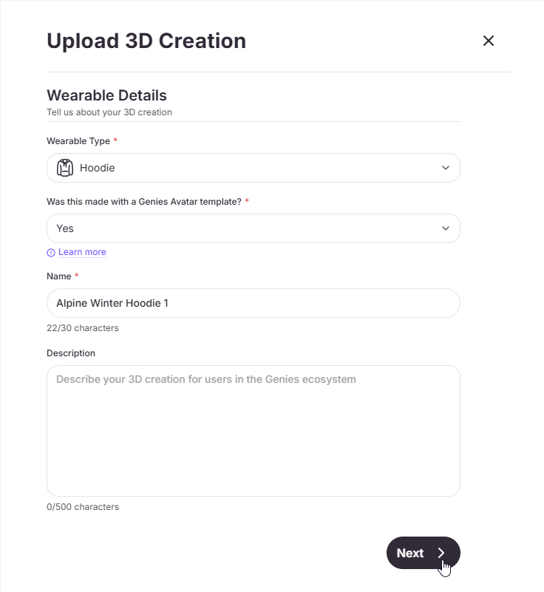Focus the Name field 'Alpine Winter Hoodie 1'
544x592 pixels.
coord(253,303)
